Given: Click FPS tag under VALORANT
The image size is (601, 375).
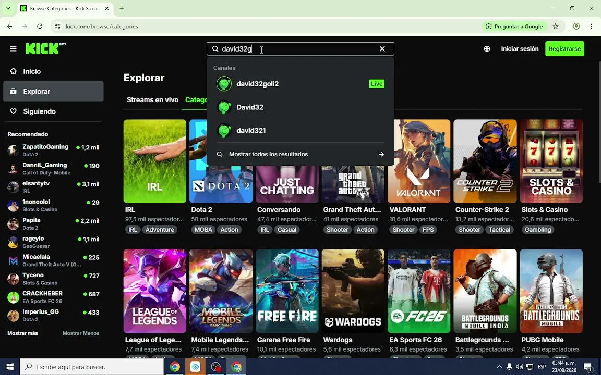Looking at the screenshot, I should (428, 230).
